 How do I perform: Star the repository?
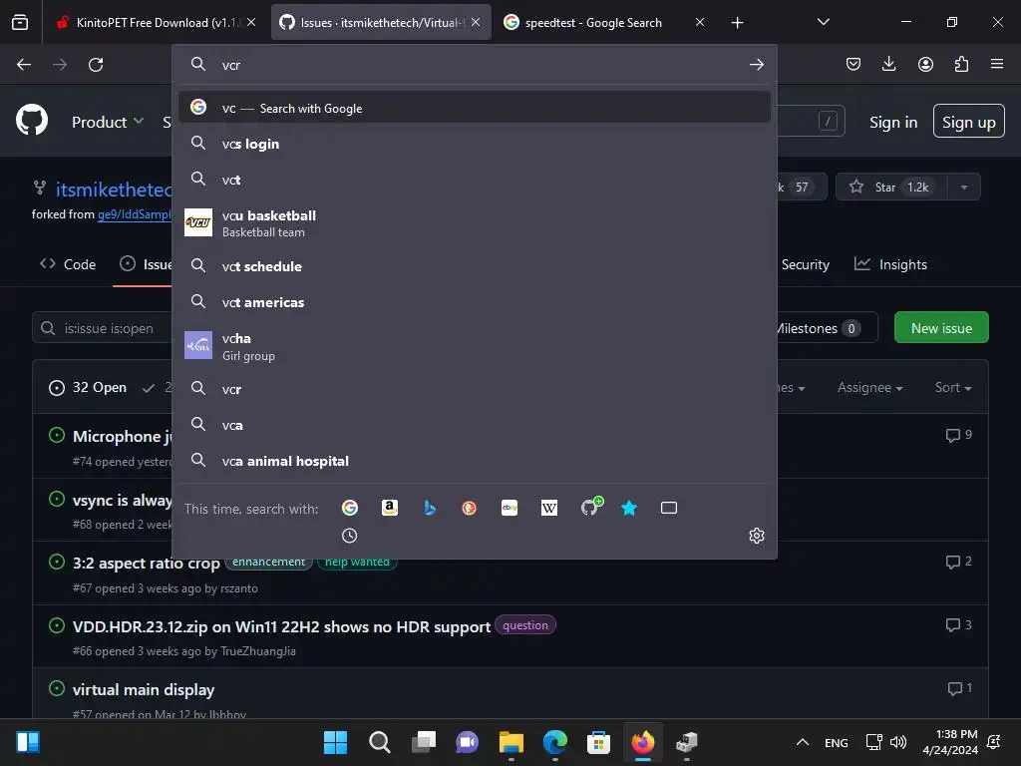[891, 187]
